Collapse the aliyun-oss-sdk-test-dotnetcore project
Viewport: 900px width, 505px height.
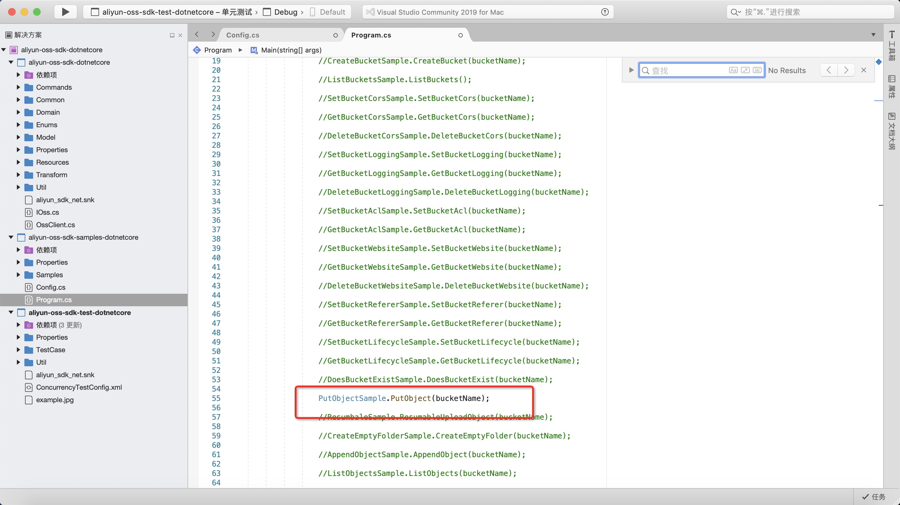[11, 312]
